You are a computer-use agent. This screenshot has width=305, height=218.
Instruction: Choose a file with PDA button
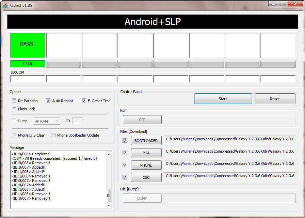(x=146, y=153)
